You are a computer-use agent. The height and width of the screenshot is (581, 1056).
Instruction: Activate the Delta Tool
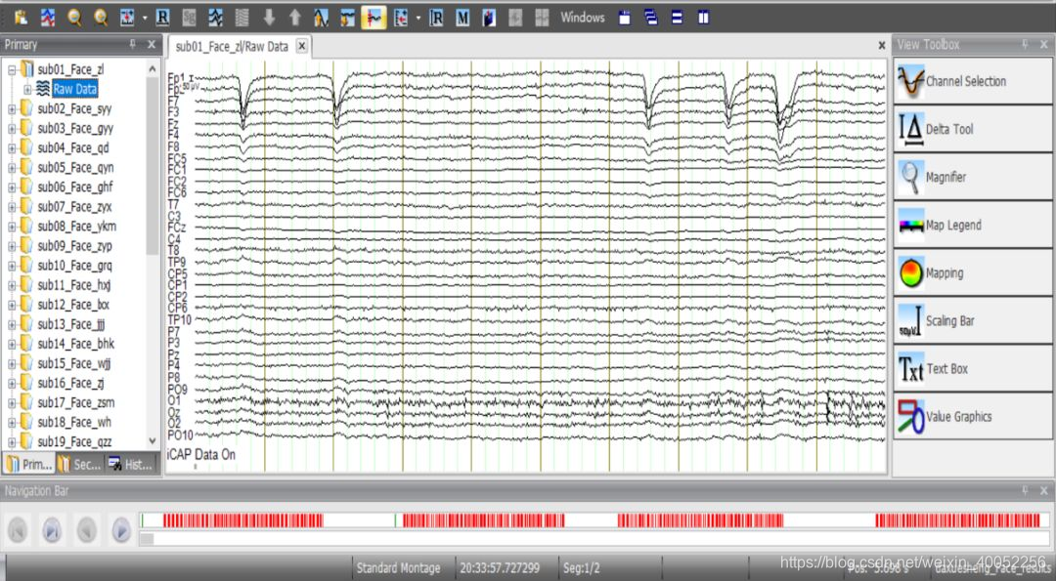click(973, 129)
